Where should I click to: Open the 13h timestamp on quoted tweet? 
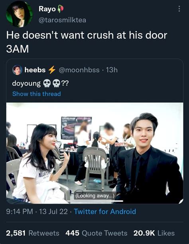(112, 70)
